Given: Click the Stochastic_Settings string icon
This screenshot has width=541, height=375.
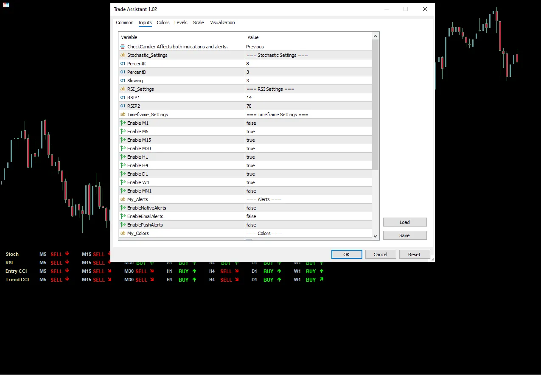Looking at the screenshot, I should click(x=123, y=55).
